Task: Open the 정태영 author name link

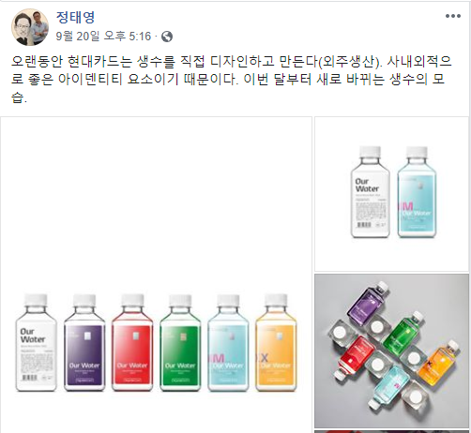Action: click(x=75, y=17)
